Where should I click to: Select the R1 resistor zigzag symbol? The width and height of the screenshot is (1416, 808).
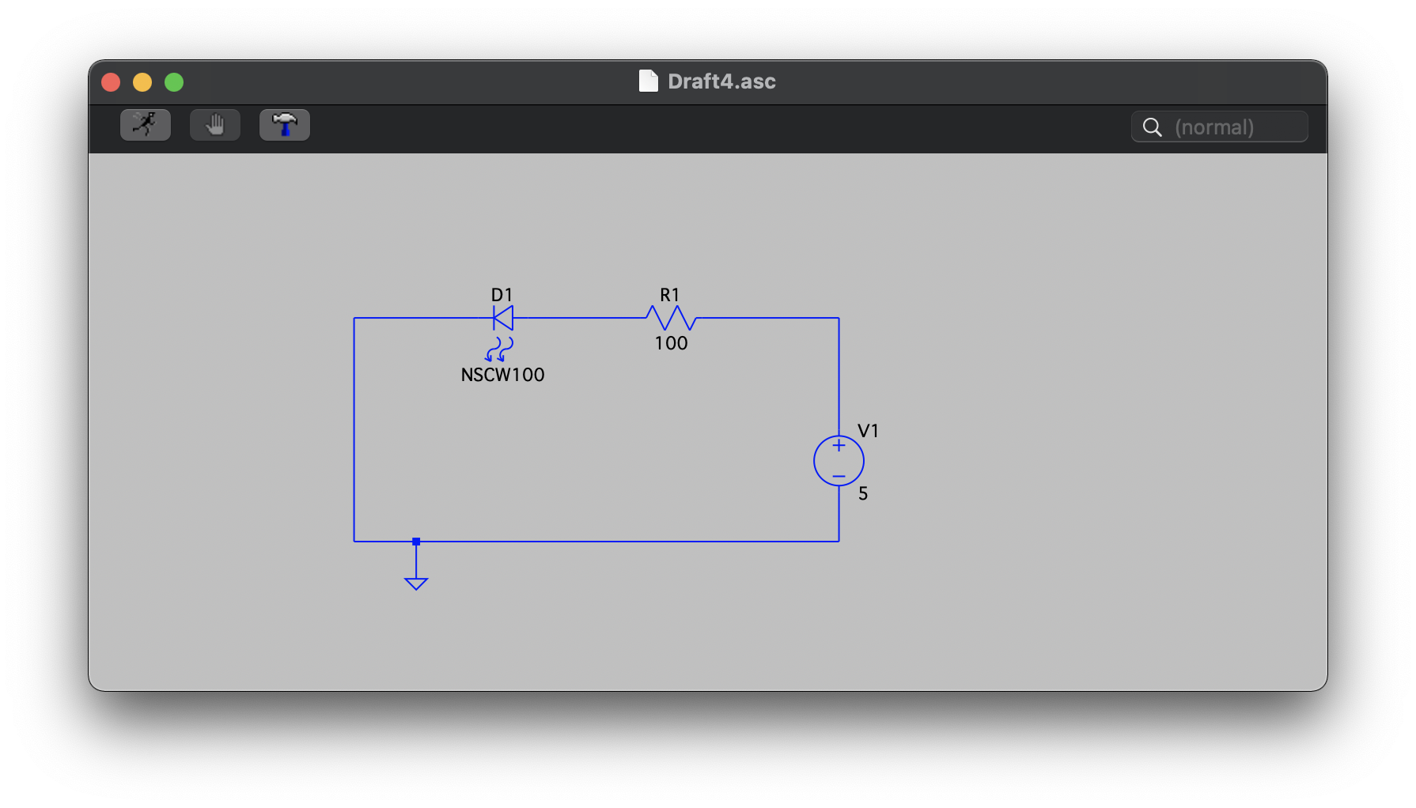tap(671, 318)
